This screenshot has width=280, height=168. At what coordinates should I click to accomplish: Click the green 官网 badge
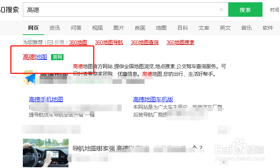click(57, 57)
